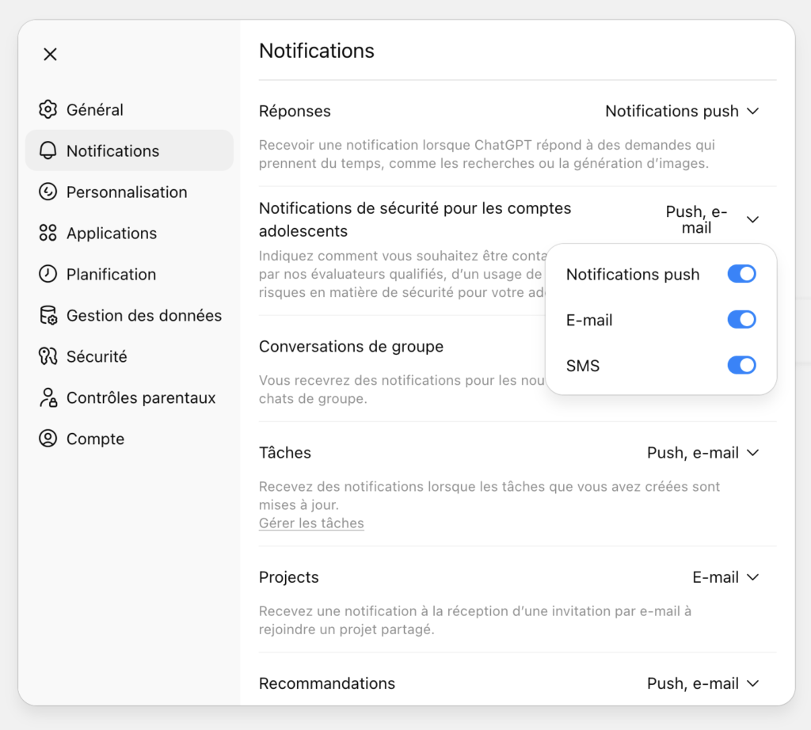Click the Planification clock icon
Image resolution: width=811 pixels, height=730 pixels.
[x=48, y=275]
